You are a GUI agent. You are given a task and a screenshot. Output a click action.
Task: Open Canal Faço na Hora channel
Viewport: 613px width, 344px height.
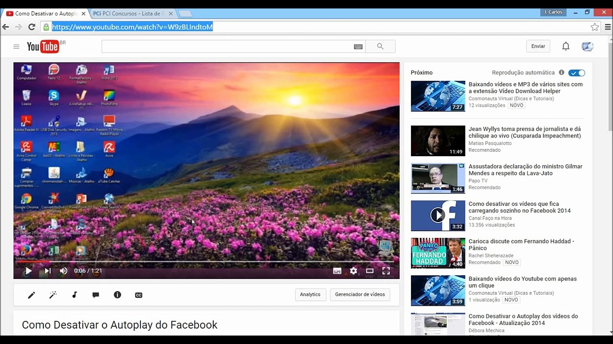(490, 218)
